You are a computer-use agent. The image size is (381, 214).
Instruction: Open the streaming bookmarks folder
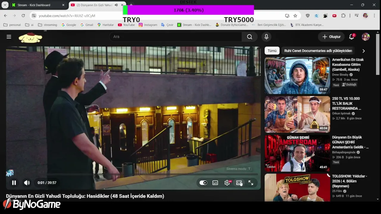pyautogui.click(x=48, y=25)
